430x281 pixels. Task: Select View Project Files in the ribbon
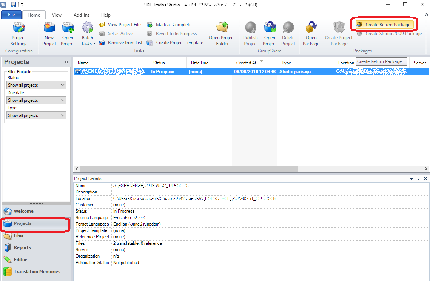pos(121,25)
